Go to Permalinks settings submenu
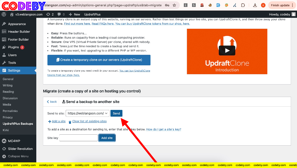 click(10, 111)
